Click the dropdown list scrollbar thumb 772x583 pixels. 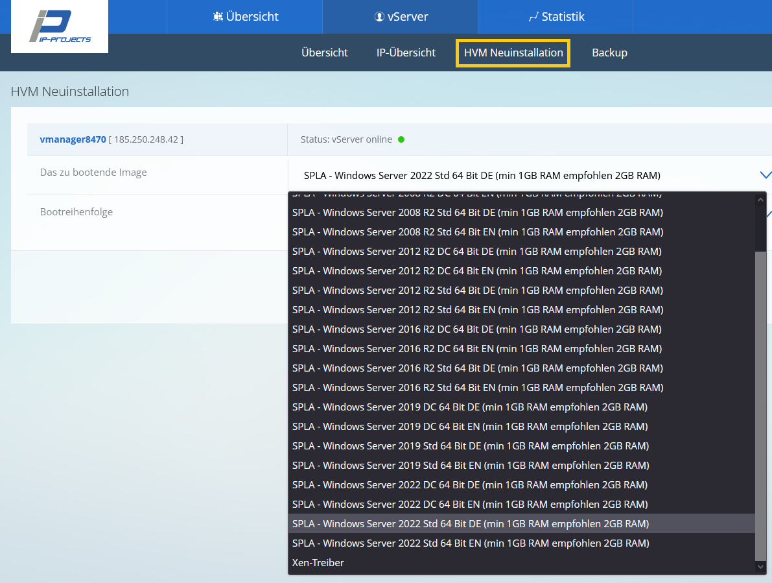click(x=761, y=406)
